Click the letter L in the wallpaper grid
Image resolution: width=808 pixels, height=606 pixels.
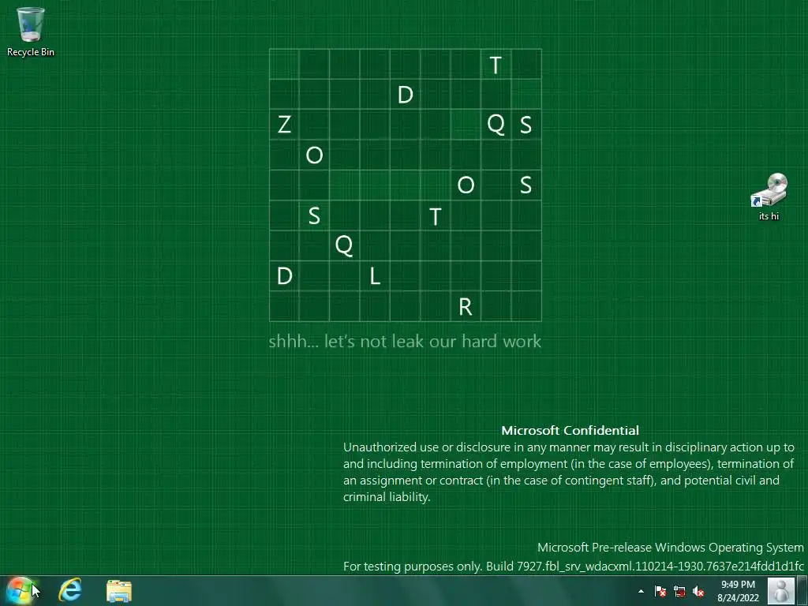(x=375, y=276)
